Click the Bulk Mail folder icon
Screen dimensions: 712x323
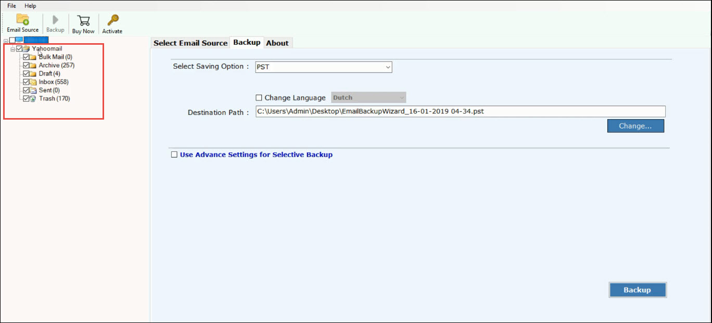coord(33,57)
